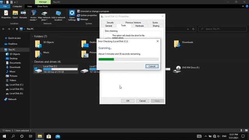
Task: Show hidden system tray icons
Action: click(x=206, y=136)
